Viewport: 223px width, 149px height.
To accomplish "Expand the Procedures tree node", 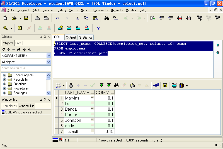I will tap(4, 88).
